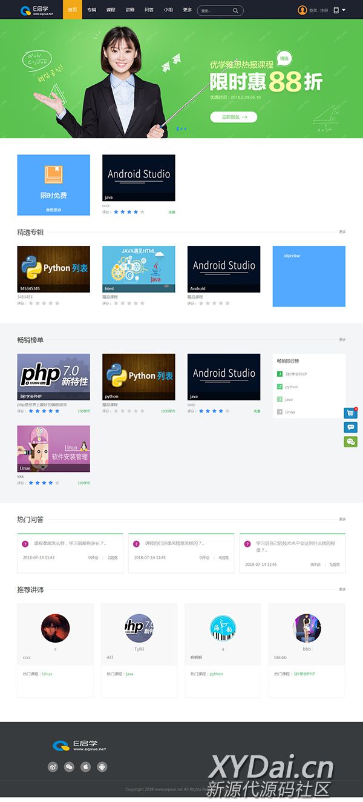Click 更多 link beside 推荐讲师
Image resolution: width=363 pixels, height=802 pixels.
pyautogui.click(x=342, y=589)
